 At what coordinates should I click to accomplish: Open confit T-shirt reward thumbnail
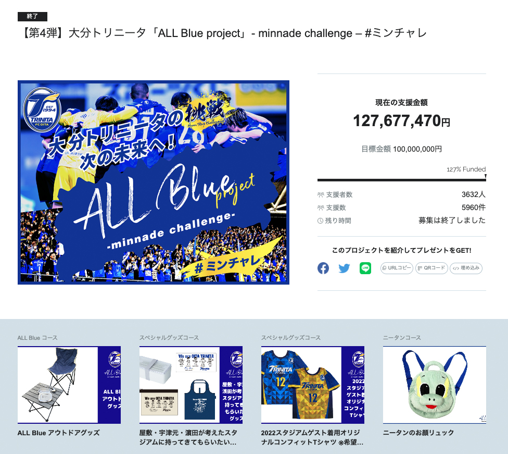pyautogui.click(x=313, y=385)
